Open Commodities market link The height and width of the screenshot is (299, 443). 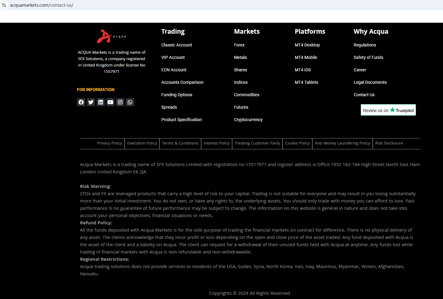tap(247, 95)
